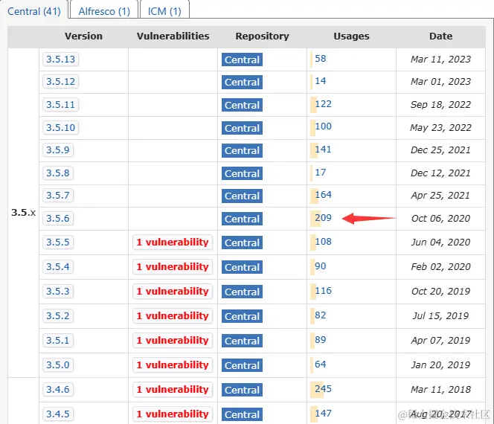Click the Usages column header
This screenshot has width=494, height=424.
[351, 36]
